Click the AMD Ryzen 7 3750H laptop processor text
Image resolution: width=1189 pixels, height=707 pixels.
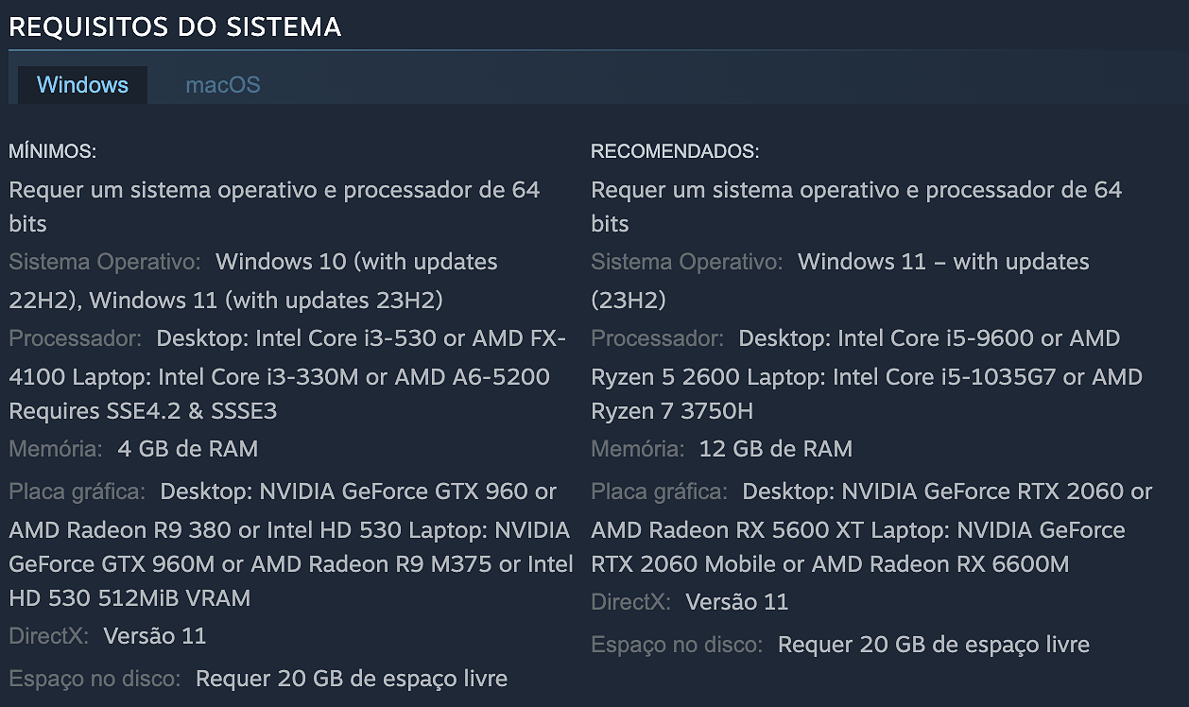[681, 412]
